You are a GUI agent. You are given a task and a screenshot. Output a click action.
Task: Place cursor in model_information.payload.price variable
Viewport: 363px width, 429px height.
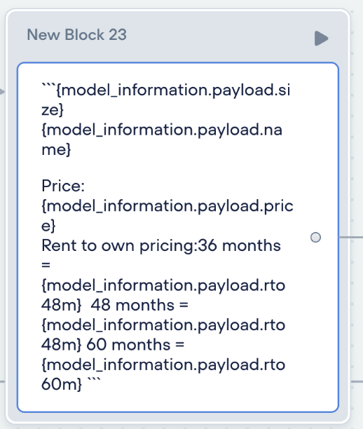pos(167,216)
